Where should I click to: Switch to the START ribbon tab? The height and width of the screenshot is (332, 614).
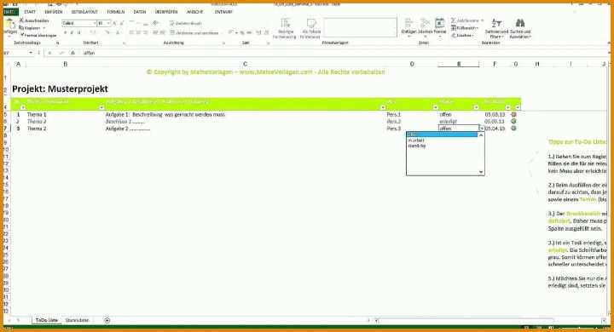30,12
